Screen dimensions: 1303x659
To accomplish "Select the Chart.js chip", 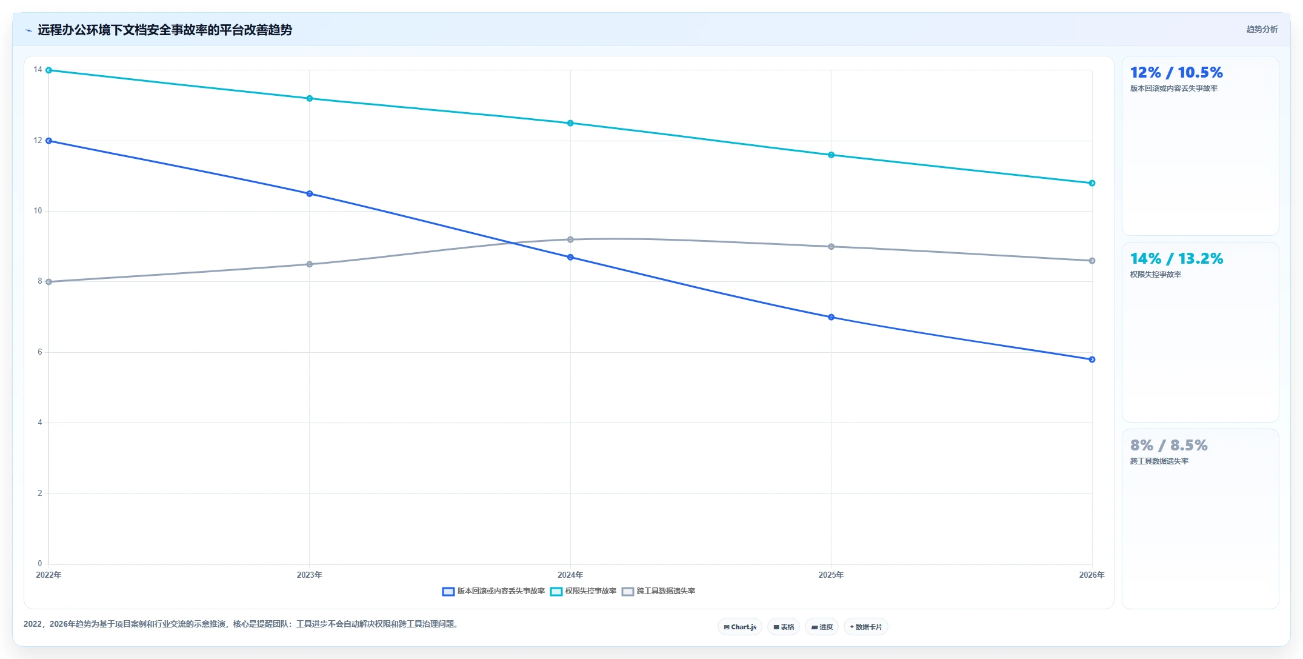I will [740, 627].
